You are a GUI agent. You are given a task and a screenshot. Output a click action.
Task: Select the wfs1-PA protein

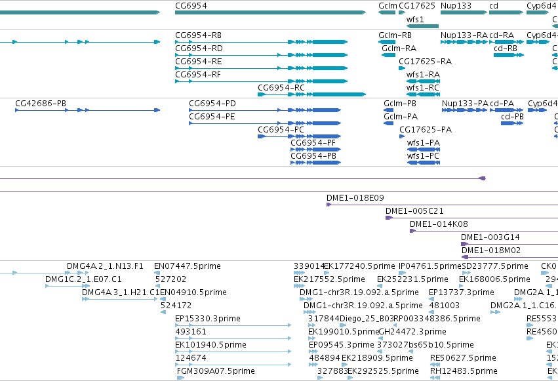(424, 150)
